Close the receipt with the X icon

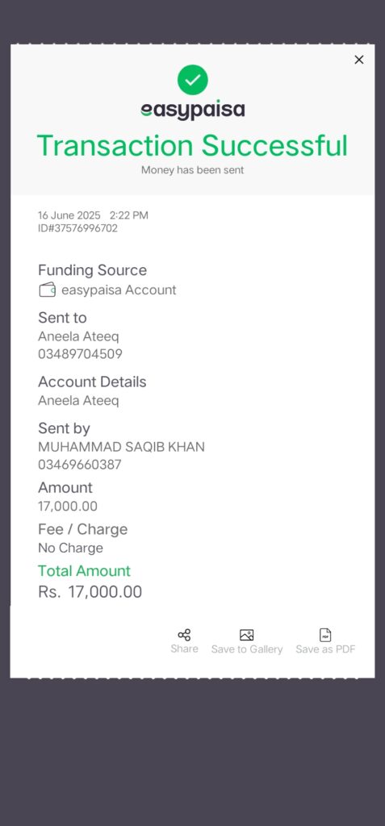point(359,60)
